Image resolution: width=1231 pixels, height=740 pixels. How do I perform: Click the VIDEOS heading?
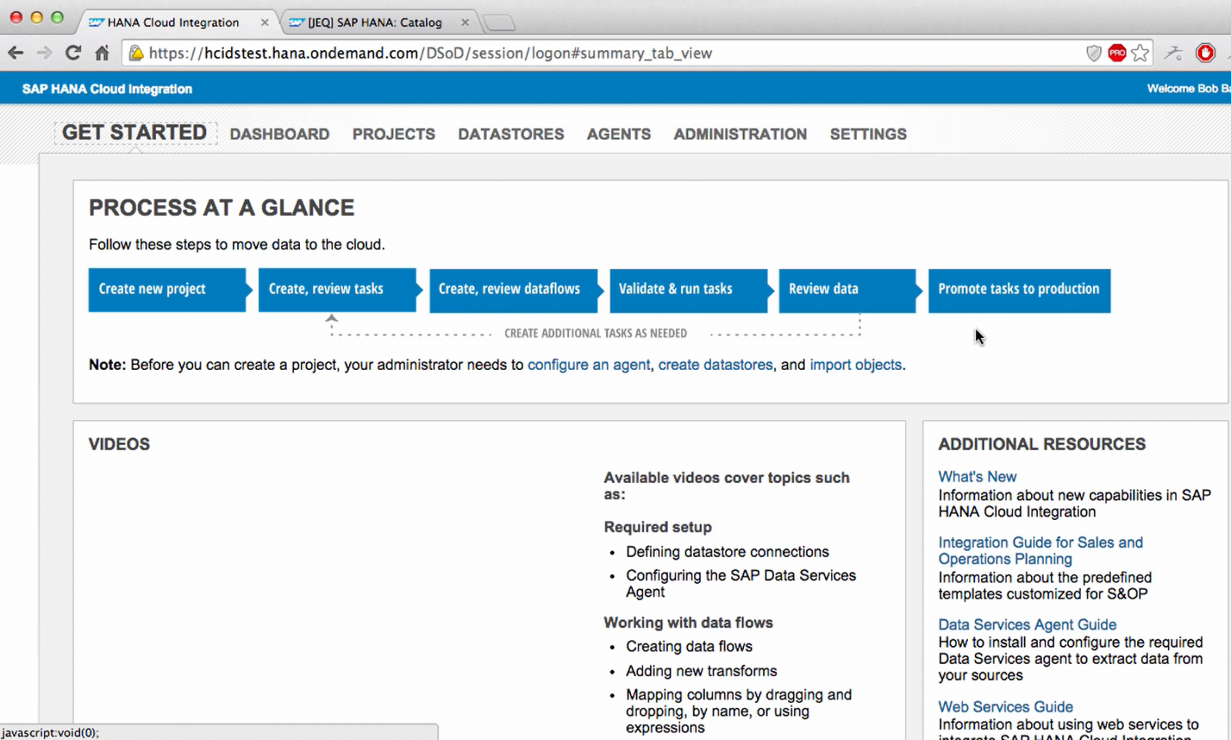pos(119,444)
